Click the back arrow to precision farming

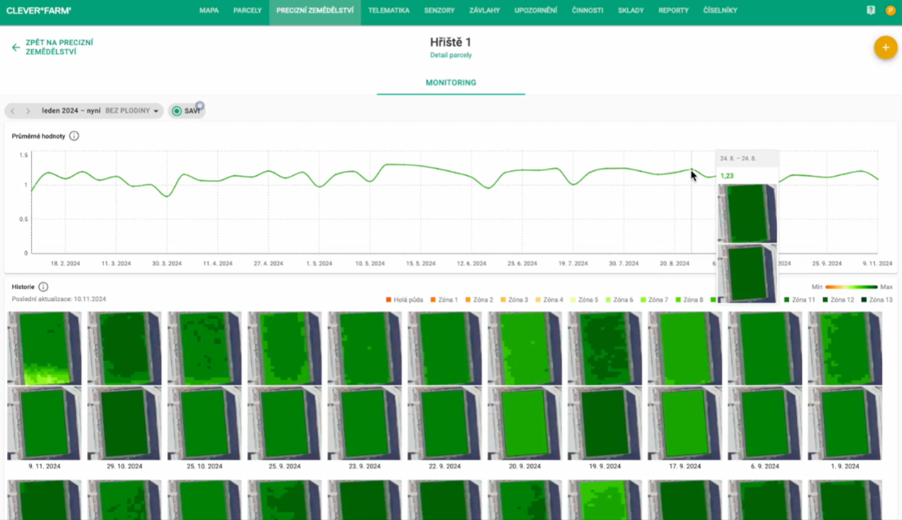click(x=16, y=48)
